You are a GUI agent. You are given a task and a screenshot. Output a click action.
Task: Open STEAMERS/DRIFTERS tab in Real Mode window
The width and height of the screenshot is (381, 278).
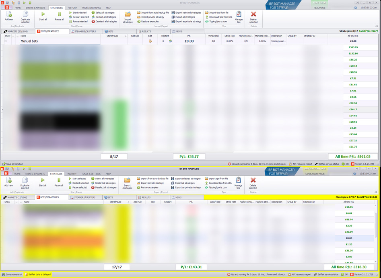pyautogui.click(x=86, y=32)
